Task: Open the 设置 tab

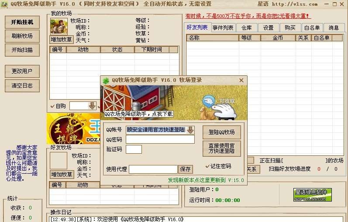Action: (x=268, y=28)
